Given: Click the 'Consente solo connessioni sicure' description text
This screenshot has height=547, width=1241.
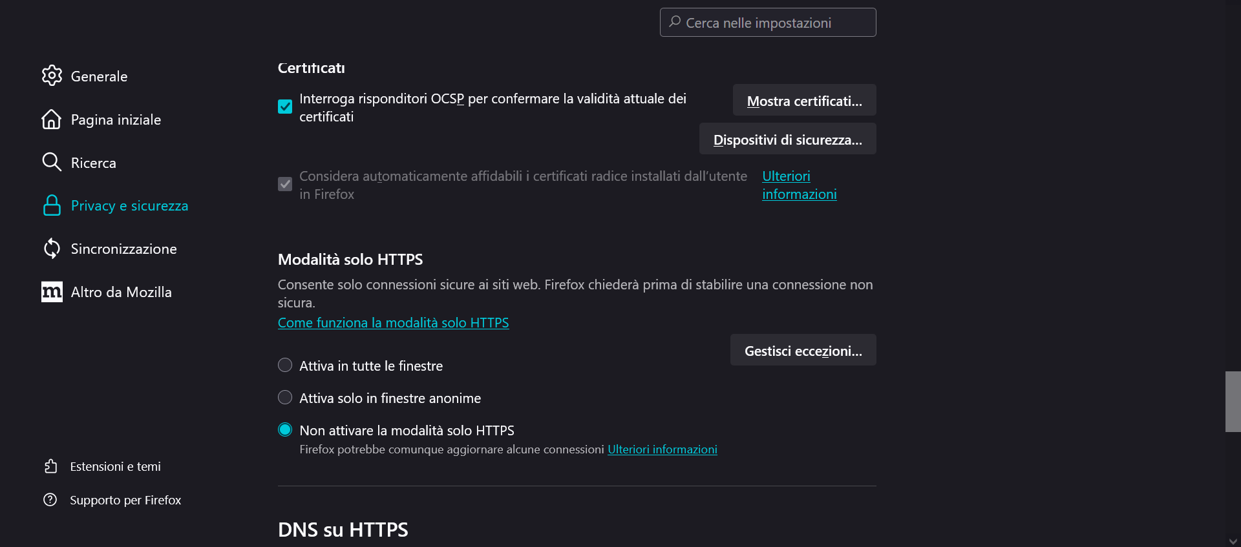Looking at the screenshot, I should [x=575, y=294].
